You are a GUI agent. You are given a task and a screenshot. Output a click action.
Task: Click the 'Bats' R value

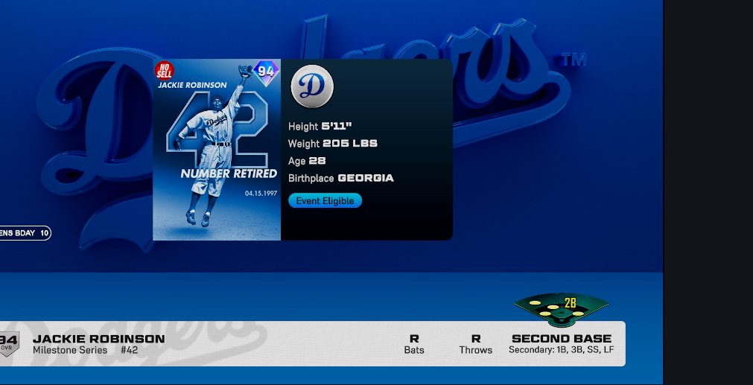(x=414, y=339)
